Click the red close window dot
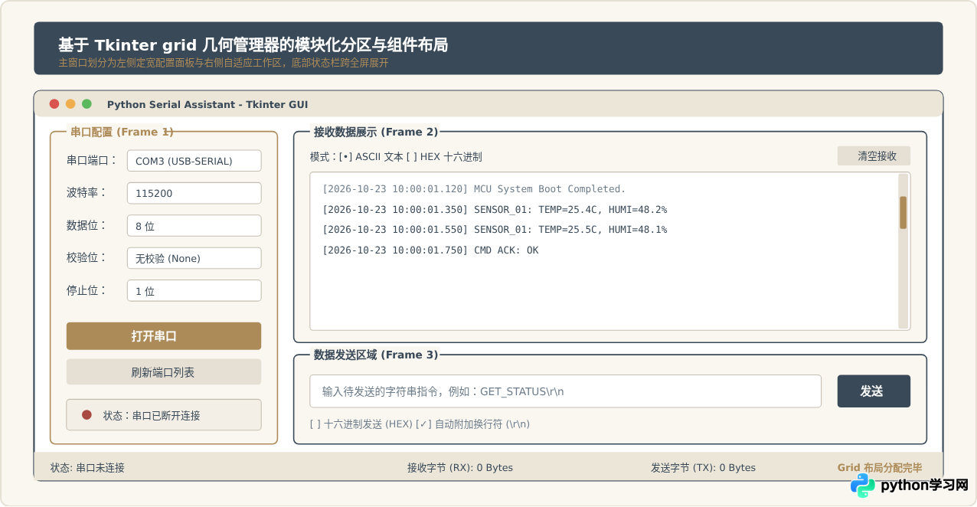The image size is (977, 507). pos(54,104)
